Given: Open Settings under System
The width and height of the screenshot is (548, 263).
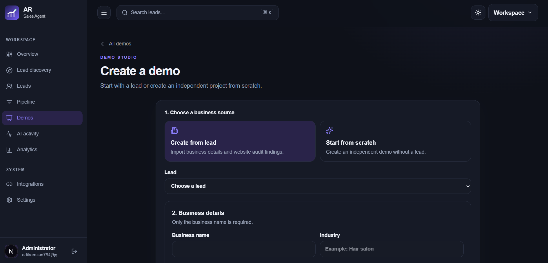Looking at the screenshot, I should (x=42, y=200).
